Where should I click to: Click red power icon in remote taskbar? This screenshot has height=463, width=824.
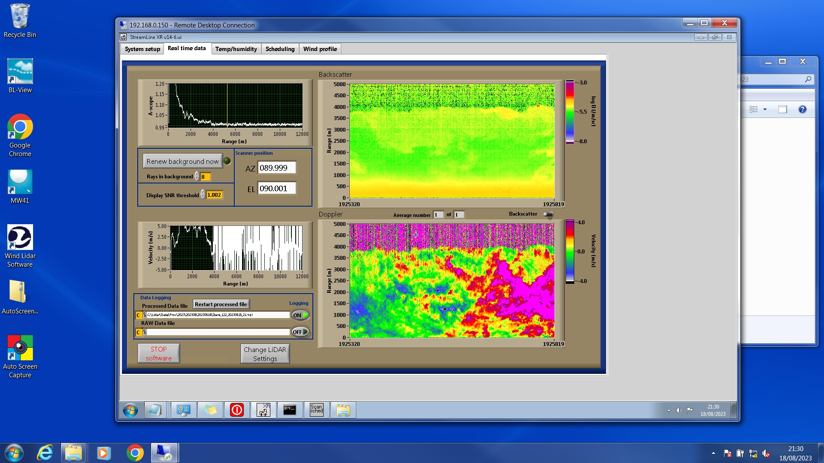pyautogui.click(x=236, y=410)
